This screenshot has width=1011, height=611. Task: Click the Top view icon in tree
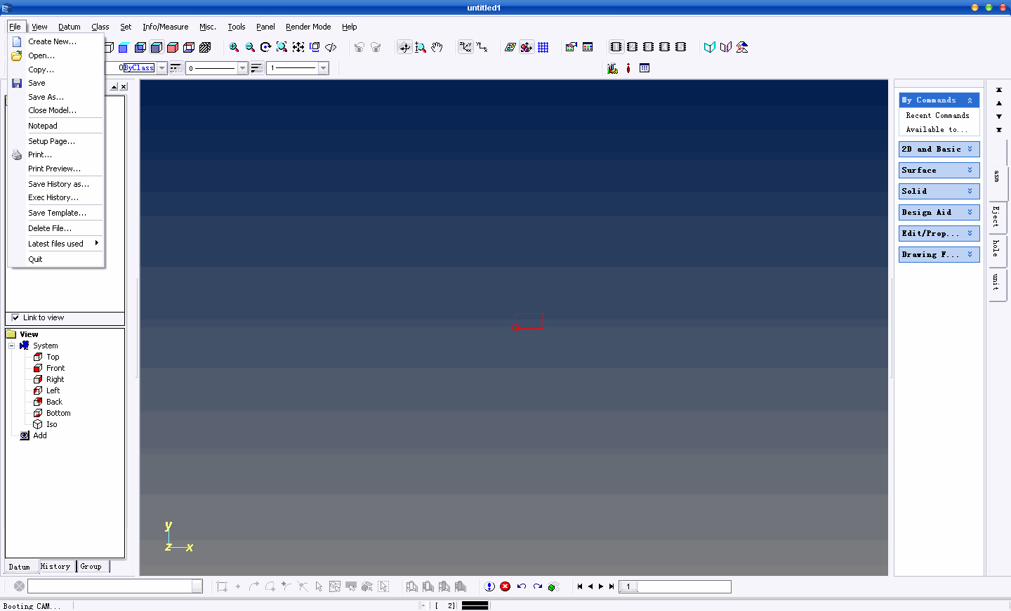tap(38, 357)
